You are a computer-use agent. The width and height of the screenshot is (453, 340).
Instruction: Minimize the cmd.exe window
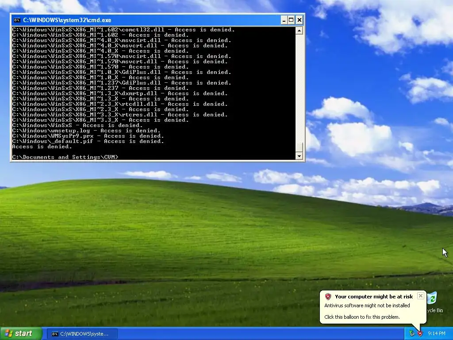point(284,20)
